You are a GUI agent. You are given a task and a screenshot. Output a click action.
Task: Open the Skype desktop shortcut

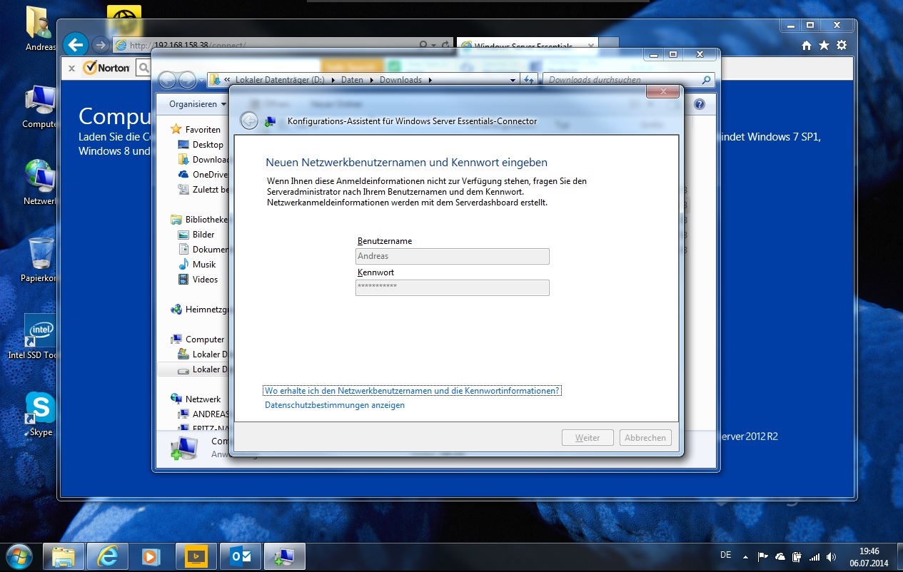click(41, 414)
